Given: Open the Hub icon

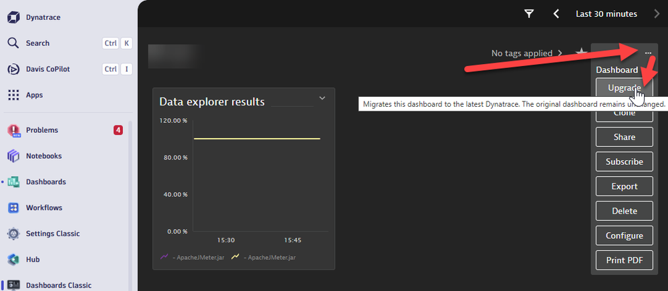Looking at the screenshot, I should click(x=13, y=260).
